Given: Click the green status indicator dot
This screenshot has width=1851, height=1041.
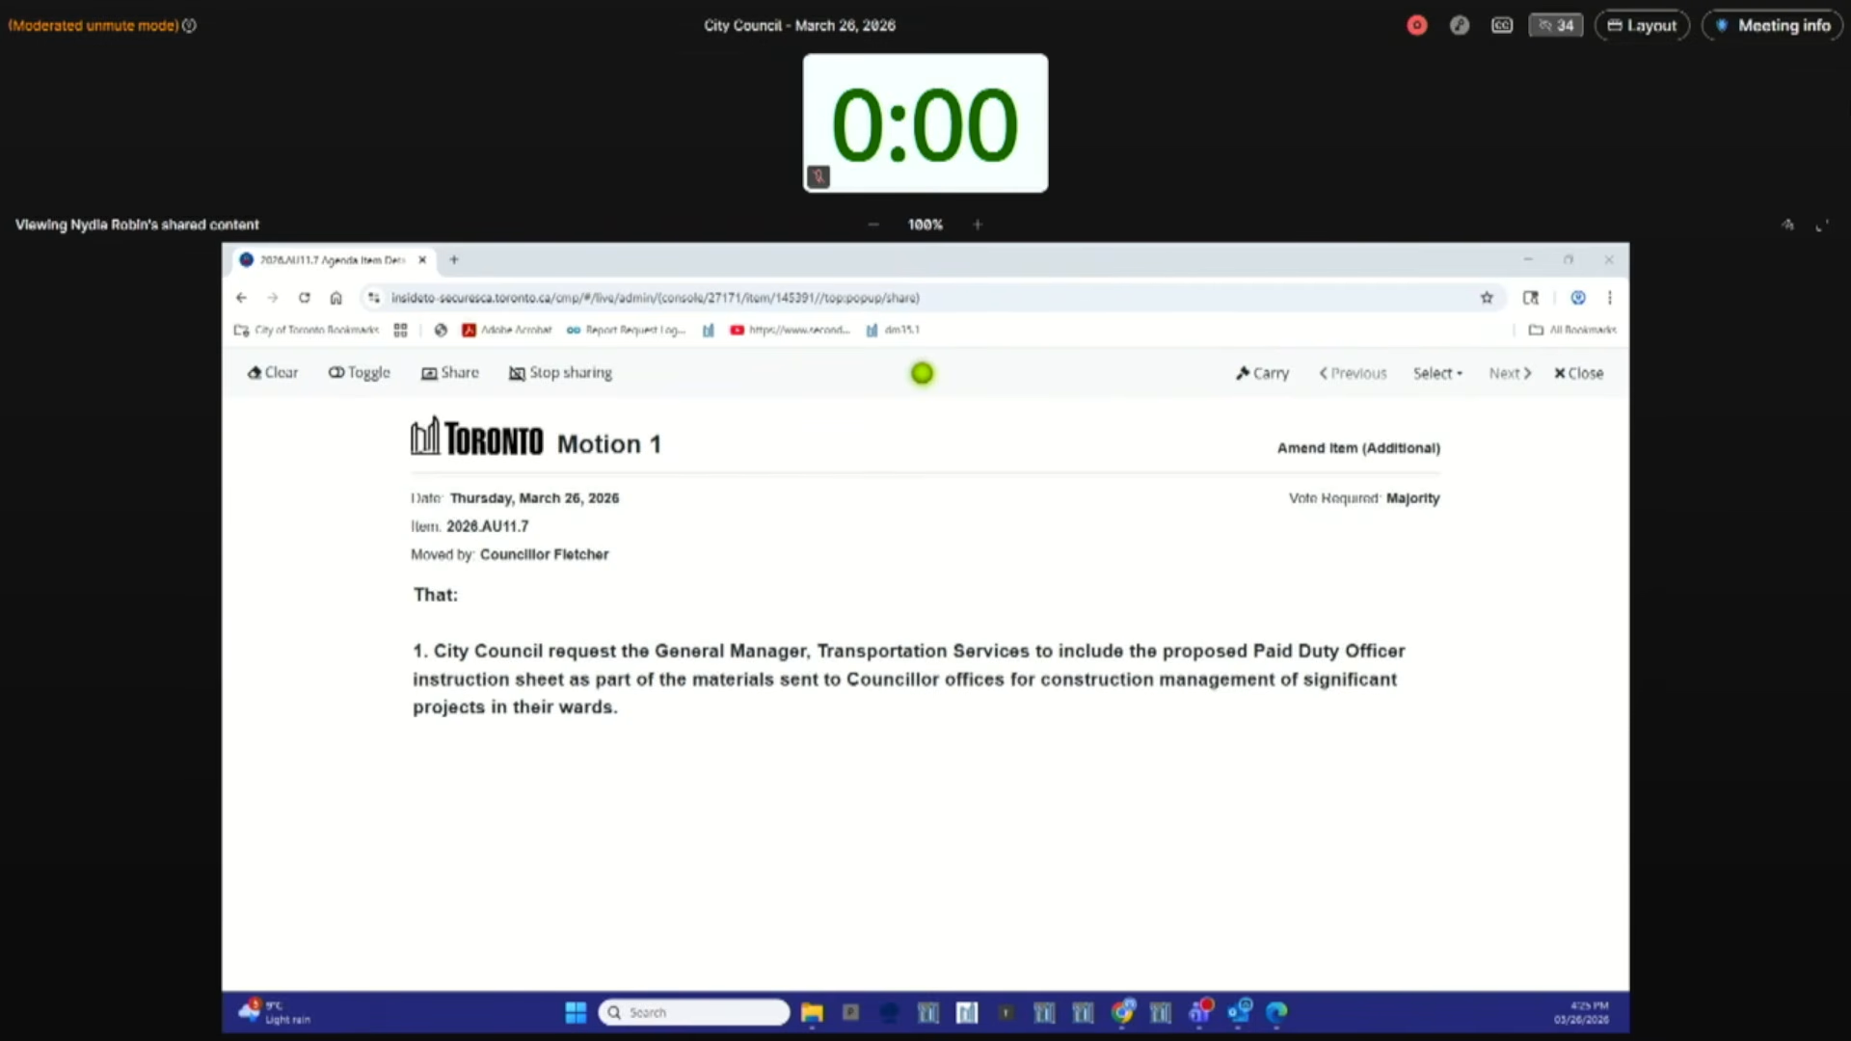Looking at the screenshot, I should [923, 373].
